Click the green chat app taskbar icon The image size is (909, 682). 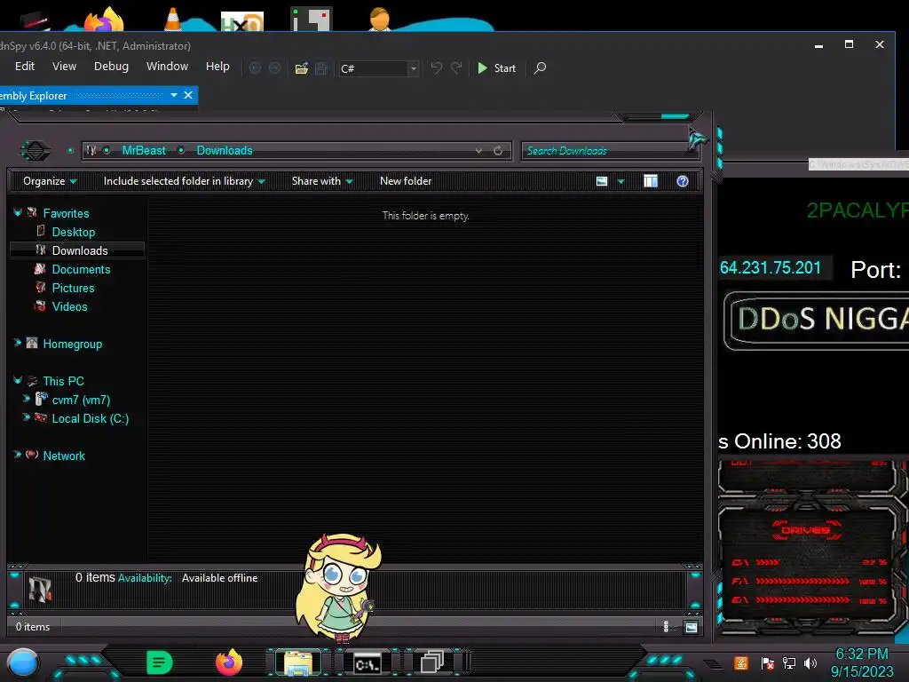coord(160,662)
